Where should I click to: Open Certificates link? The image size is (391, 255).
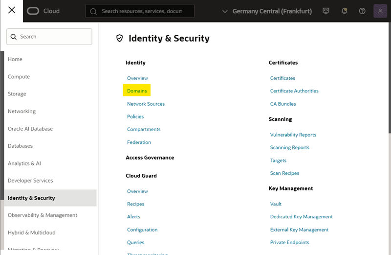pyautogui.click(x=282, y=78)
